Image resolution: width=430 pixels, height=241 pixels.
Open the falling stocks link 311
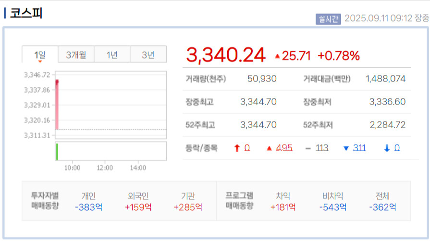click(x=359, y=148)
